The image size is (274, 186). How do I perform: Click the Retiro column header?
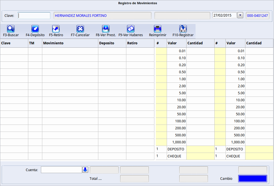pyautogui.click(x=140, y=43)
